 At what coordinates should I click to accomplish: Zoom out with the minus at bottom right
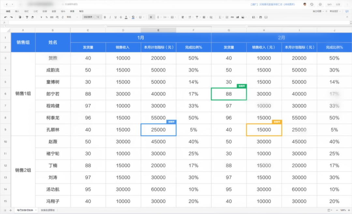[337, 210]
